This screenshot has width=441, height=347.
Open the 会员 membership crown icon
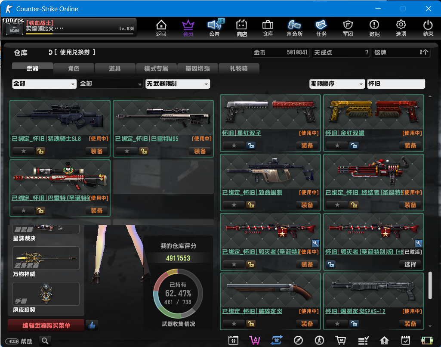(188, 28)
